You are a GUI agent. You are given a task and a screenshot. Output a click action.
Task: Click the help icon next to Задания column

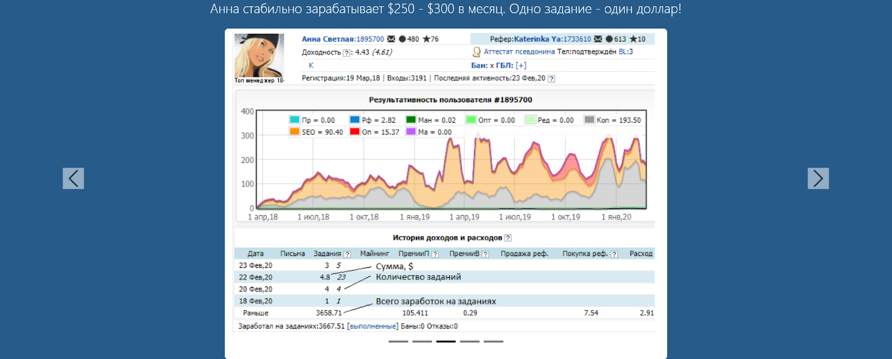point(347,254)
